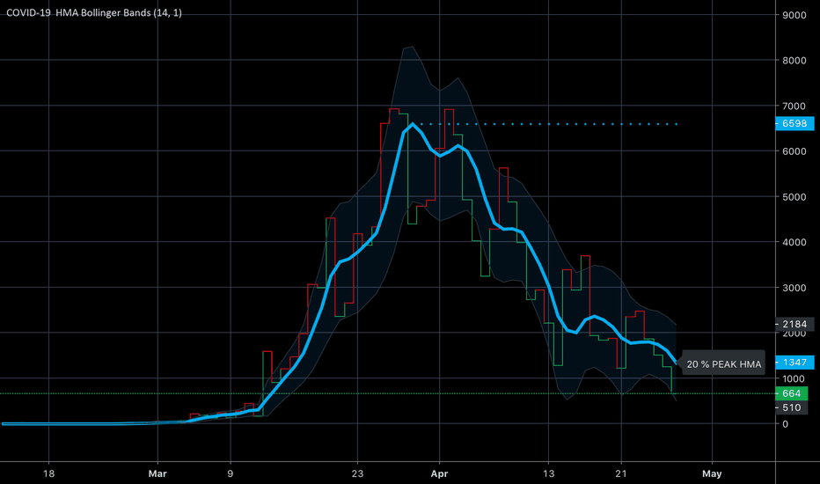Image resolution: width=820 pixels, height=484 pixels.
Task: Click the 5000 price scale tick
Action: click(x=794, y=197)
